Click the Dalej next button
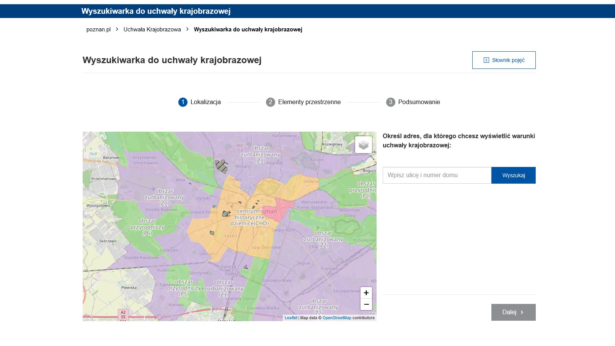This screenshot has width=615, height=346. 514,312
